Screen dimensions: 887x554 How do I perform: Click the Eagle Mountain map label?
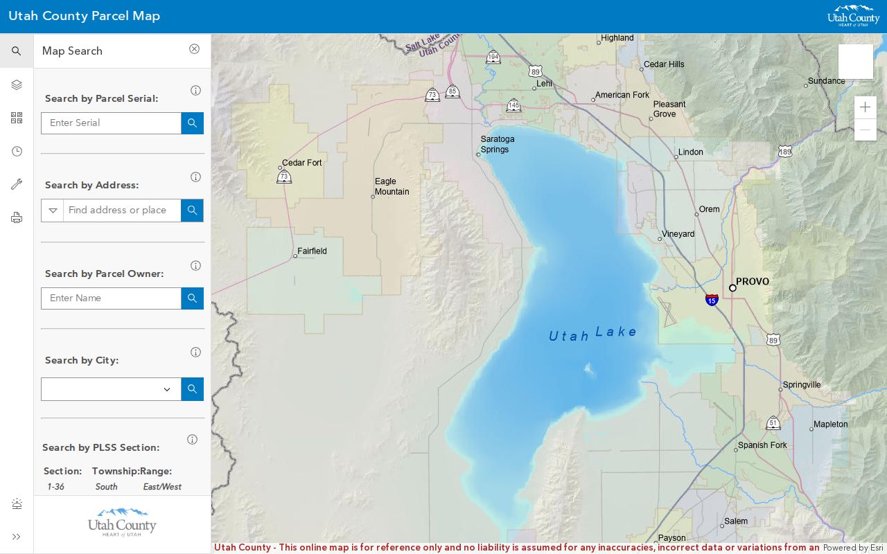pos(392,186)
